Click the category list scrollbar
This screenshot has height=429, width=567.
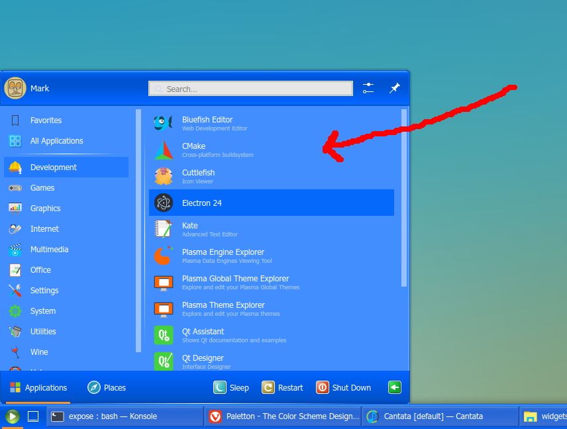click(138, 230)
